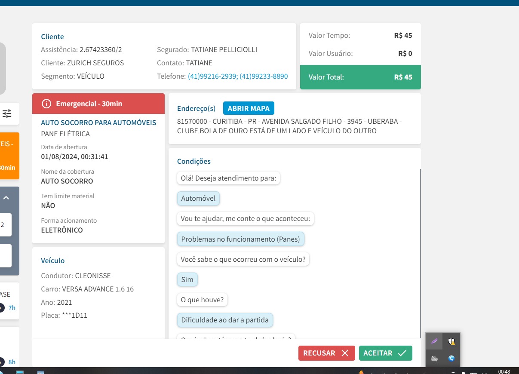Click the OneDrive cloud tray icon
Screen dimensions: 519x374
pyautogui.click(x=434, y=358)
